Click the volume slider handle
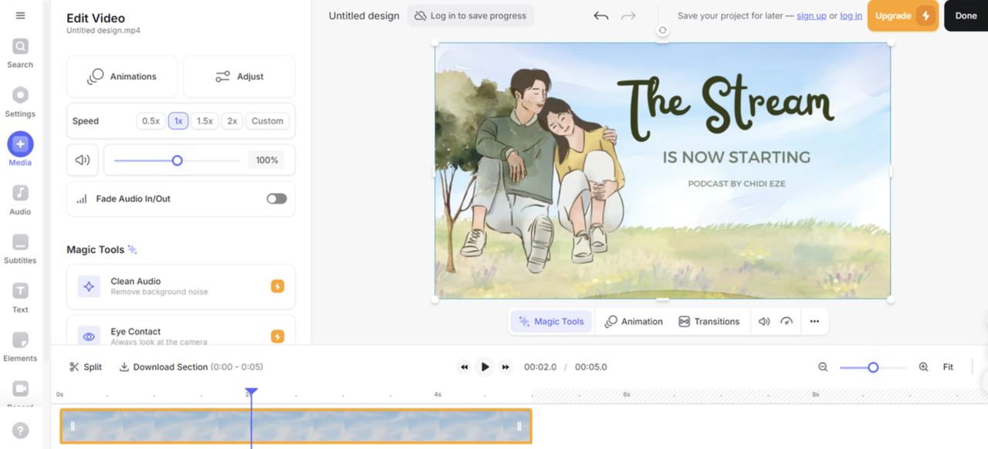 (x=177, y=160)
